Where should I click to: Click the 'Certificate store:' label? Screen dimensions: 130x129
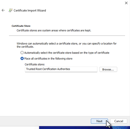[x=35, y=64]
